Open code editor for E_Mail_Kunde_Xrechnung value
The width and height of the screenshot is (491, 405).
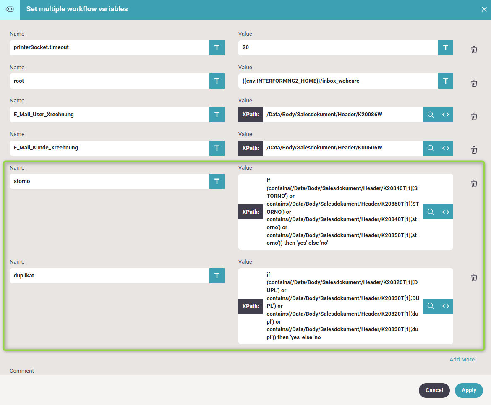pos(445,148)
